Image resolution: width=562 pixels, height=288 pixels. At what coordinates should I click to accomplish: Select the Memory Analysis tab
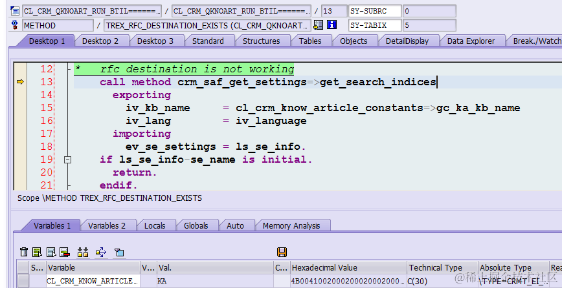(x=291, y=225)
